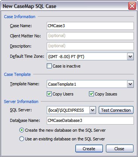138x157 pixels.
Task: Uncheck the Copy Issues checkbox
Action: point(91,94)
